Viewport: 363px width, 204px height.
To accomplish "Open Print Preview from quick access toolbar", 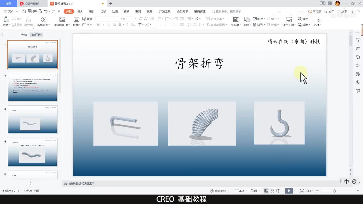I will (40, 11).
